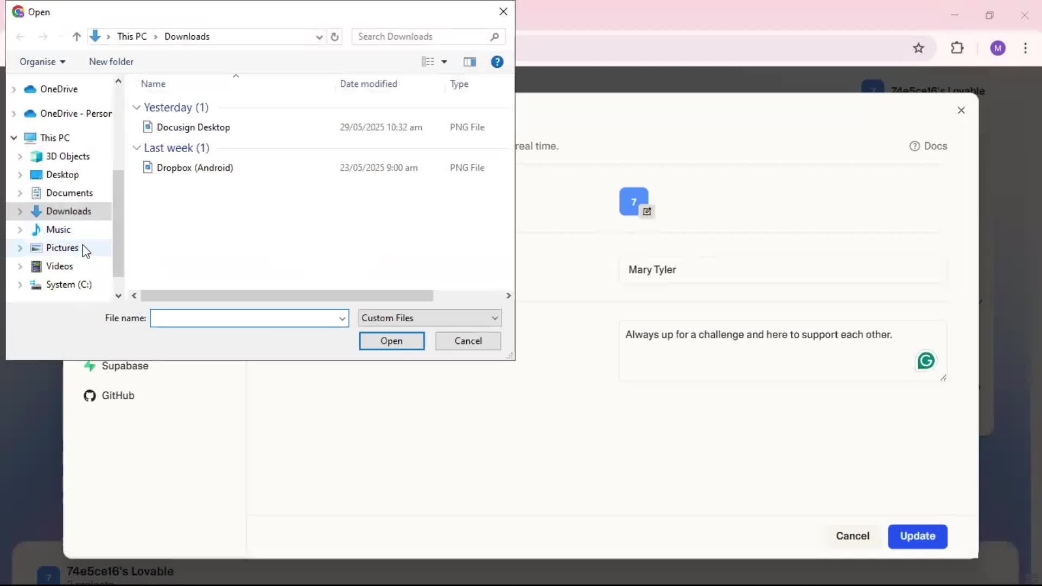Toggle the preview pane icon
1042x586 pixels.
pos(470,62)
